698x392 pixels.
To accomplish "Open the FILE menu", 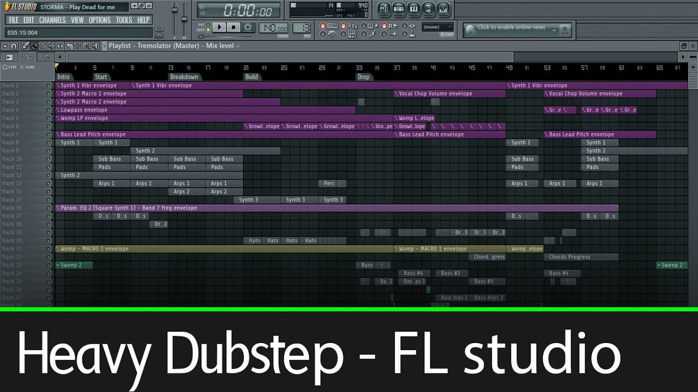I will pyautogui.click(x=14, y=20).
